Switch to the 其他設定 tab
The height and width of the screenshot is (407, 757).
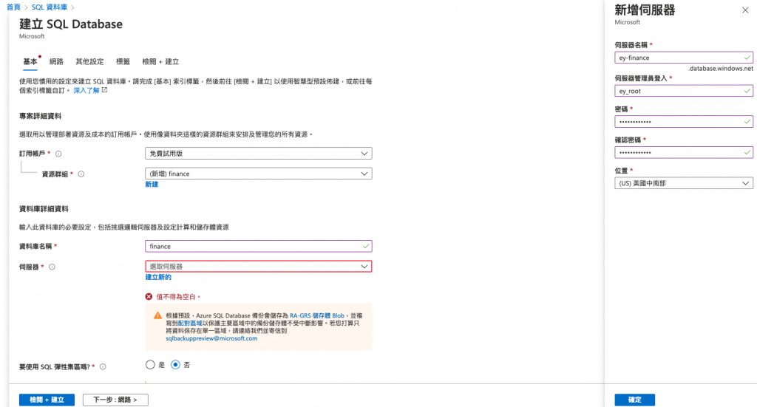click(89, 62)
